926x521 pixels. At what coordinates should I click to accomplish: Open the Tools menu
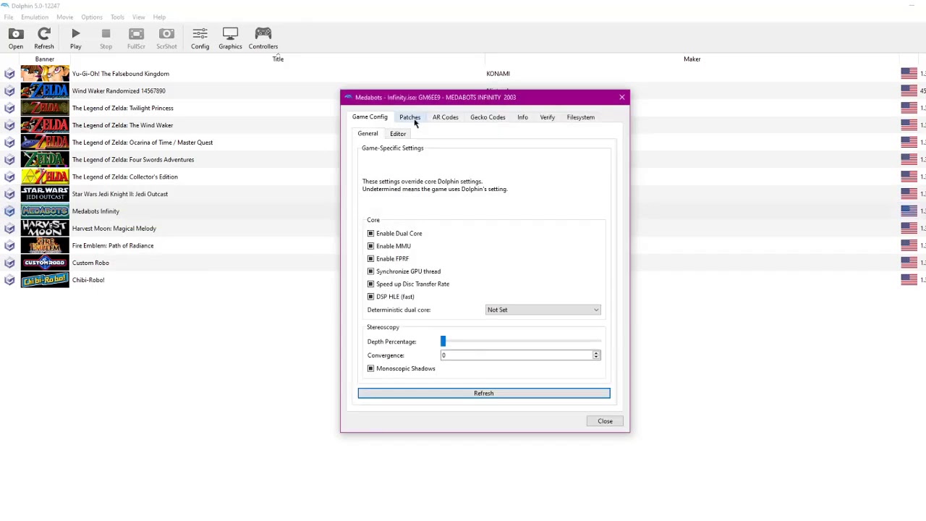(117, 17)
